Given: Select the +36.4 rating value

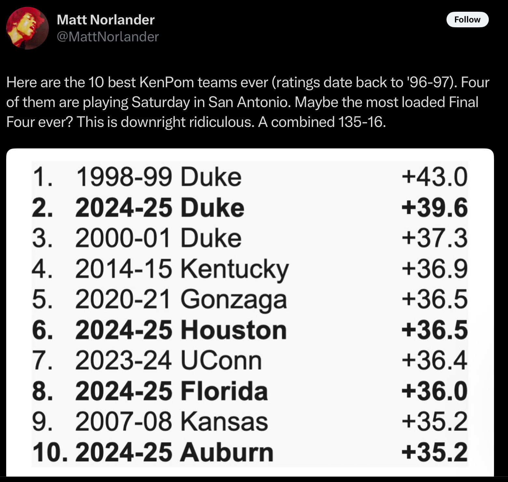Looking at the screenshot, I should (x=434, y=361).
